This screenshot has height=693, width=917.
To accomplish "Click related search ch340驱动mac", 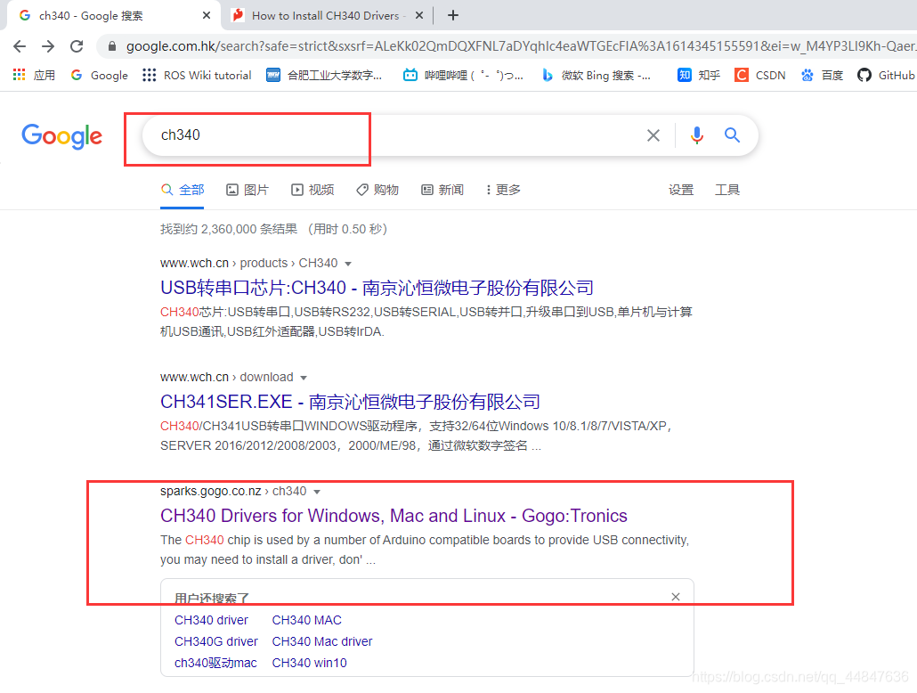I will [x=215, y=663].
